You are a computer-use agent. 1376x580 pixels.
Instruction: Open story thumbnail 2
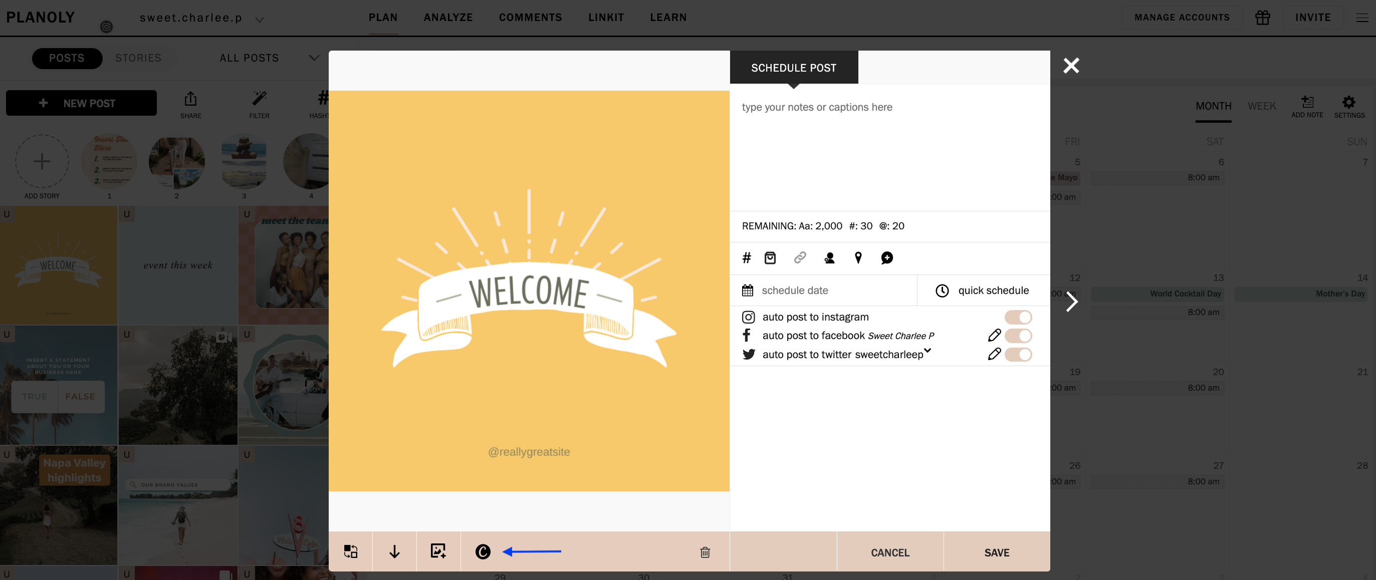(176, 162)
